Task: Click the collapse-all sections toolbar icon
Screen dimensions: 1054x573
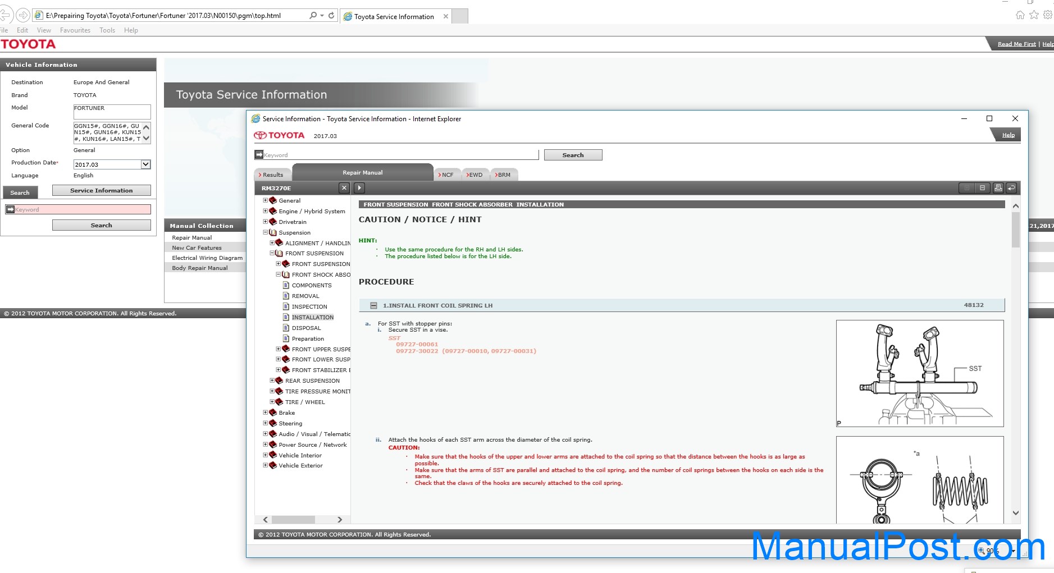Action: pyautogui.click(x=982, y=188)
